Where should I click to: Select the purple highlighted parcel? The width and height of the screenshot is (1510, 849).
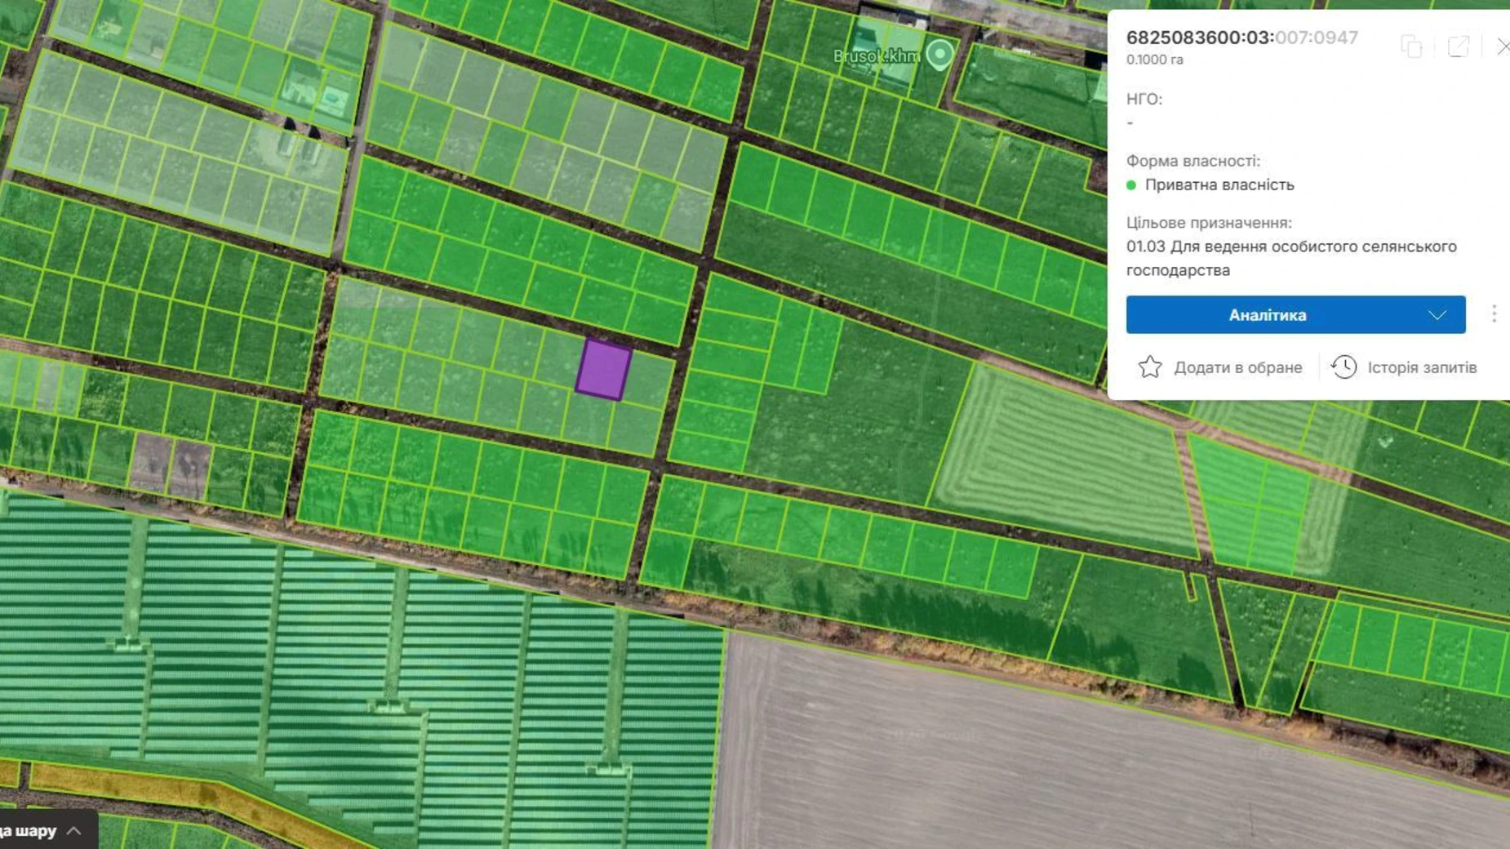pyautogui.click(x=603, y=370)
